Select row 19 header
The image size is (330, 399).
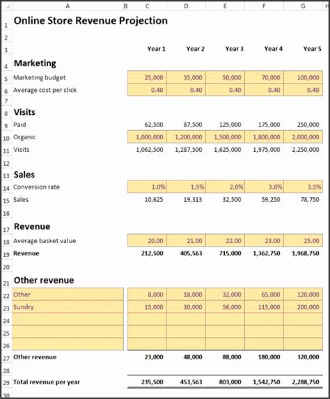click(6, 253)
